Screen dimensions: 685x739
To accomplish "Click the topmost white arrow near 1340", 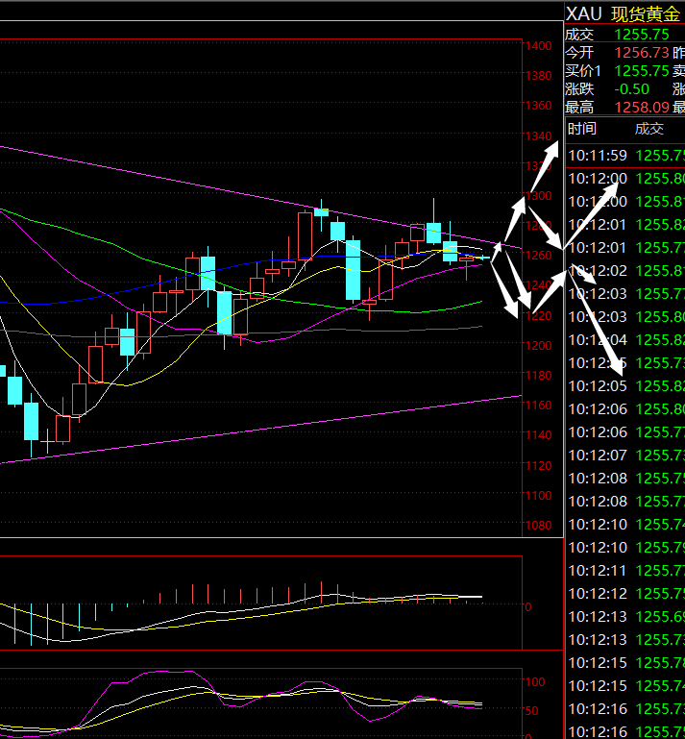I will pyautogui.click(x=550, y=156).
